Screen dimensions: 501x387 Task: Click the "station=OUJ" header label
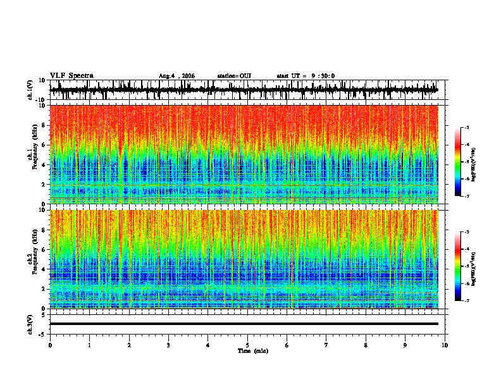234,76
